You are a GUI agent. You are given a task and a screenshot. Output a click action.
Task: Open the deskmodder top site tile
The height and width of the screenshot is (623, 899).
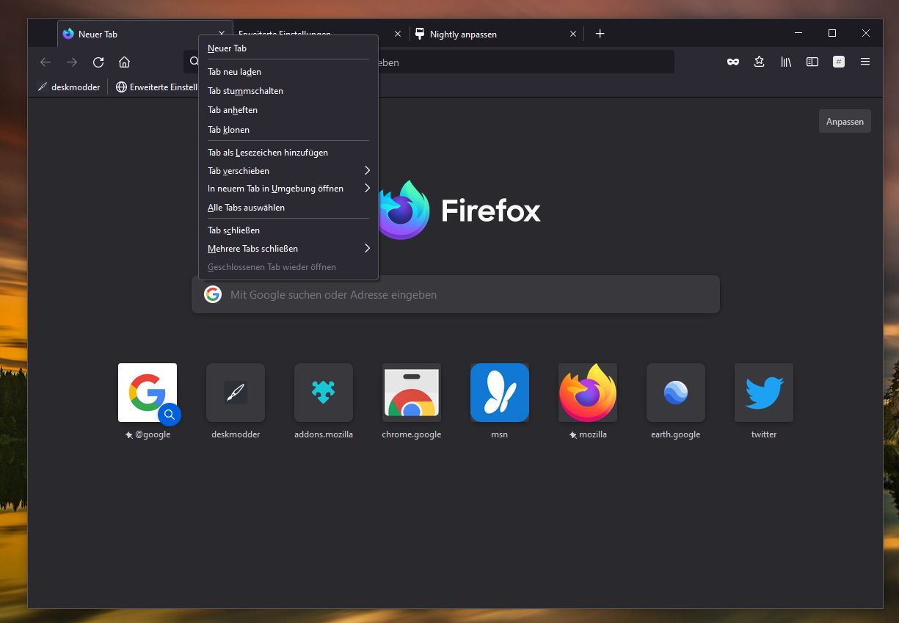pyautogui.click(x=236, y=393)
